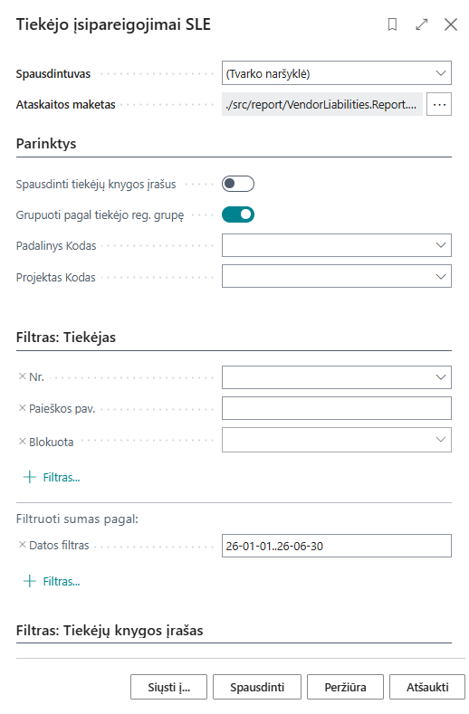The height and width of the screenshot is (714, 469).
Task: Expand the Padalinys Kodas dropdown
Action: [x=337, y=245]
